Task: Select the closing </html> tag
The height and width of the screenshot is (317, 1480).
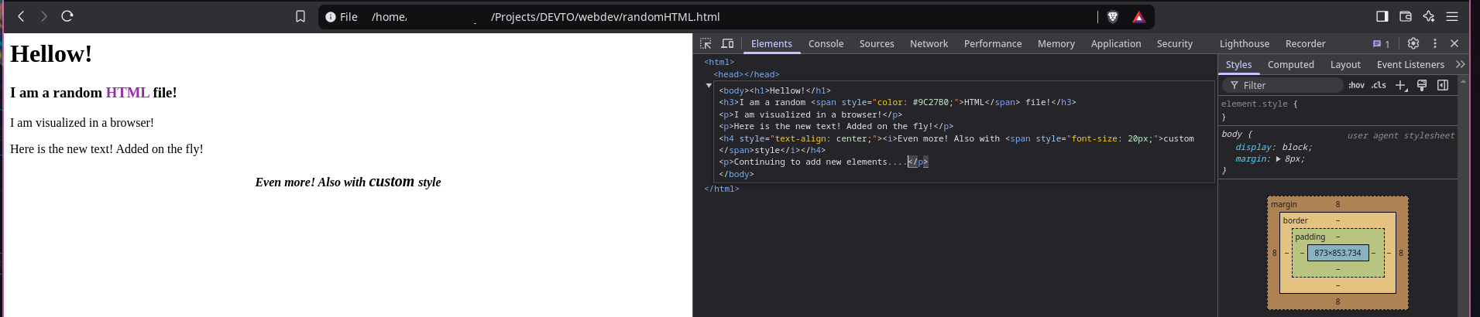Action: (x=722, y=189)
